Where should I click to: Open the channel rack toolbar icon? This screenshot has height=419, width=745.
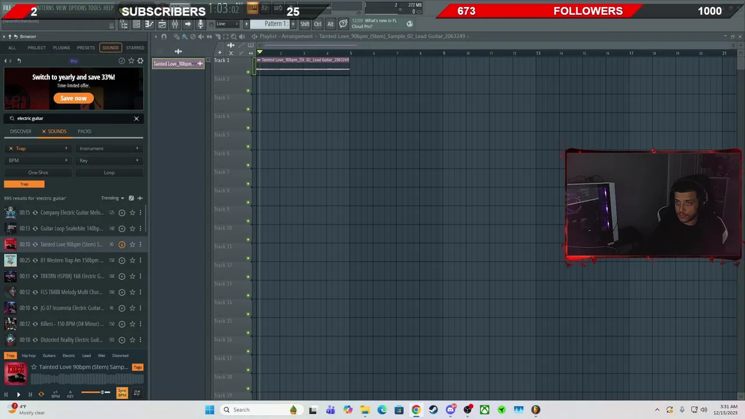(136, 24)
